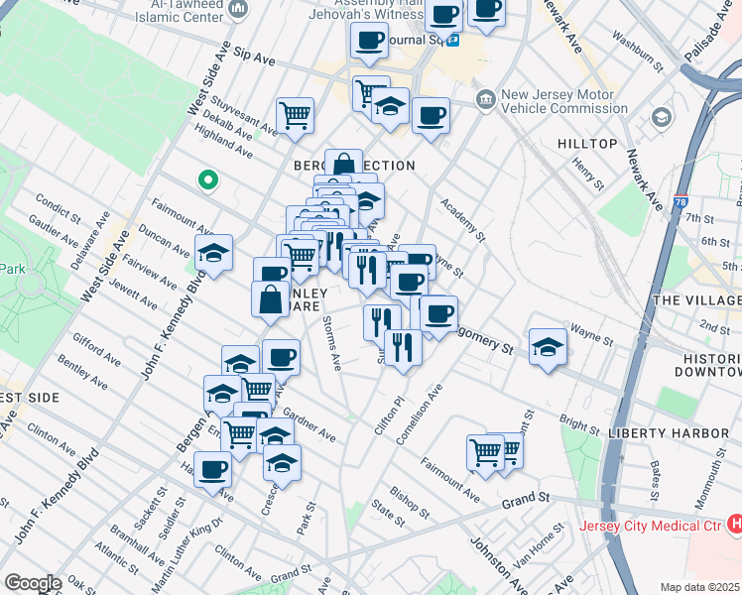742x595 pixels.
Task: Click graduation cap marker immediately left of Gardner Ave label
Action: coord(276,433)
